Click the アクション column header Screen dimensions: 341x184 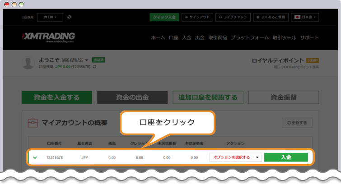click(x=235, y=143)
